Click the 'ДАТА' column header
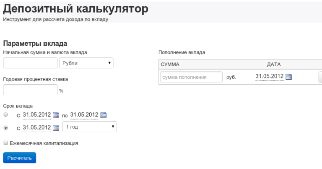 point(274,64)
